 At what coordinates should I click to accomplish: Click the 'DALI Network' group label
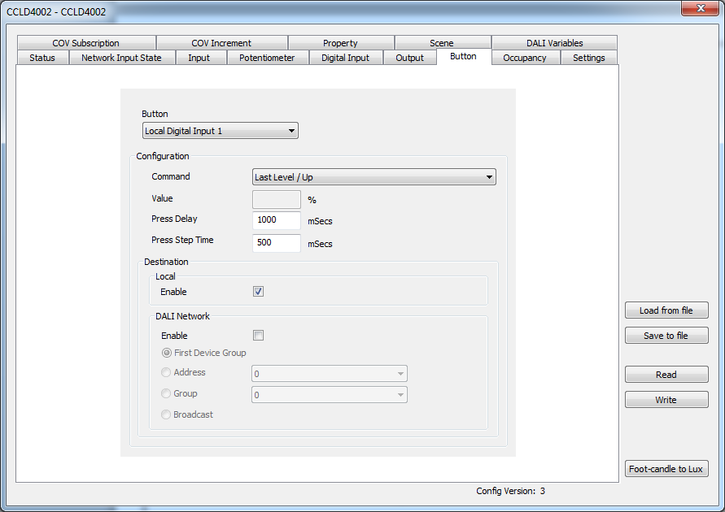click(x=182, y=316)
